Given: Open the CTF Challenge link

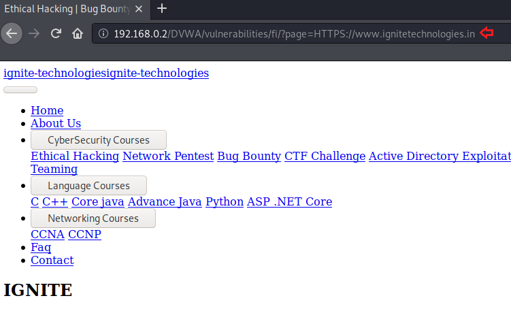Looking at the screenshot, I should coord(325,156).
